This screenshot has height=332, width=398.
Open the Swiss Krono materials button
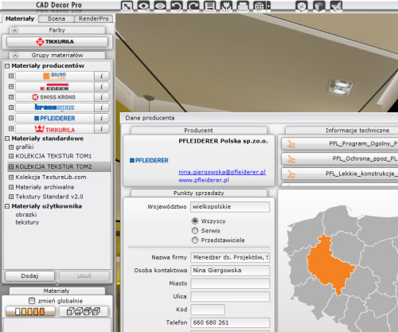(x=55, y=97)
